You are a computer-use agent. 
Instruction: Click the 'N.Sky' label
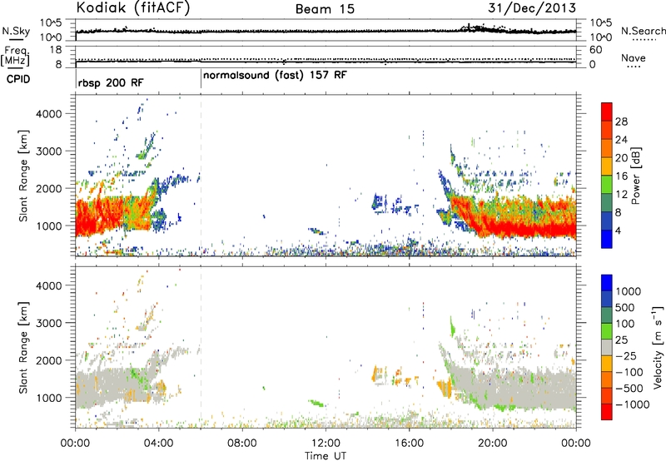click(x=16, y=31)
